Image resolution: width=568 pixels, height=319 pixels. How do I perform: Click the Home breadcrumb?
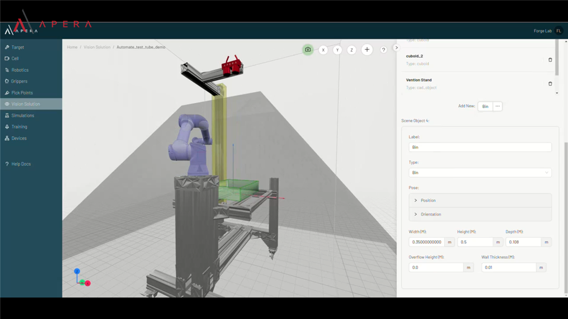tap(72, 47)
